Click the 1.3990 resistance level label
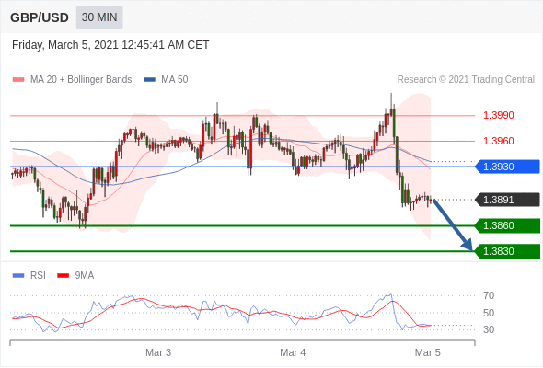This screenshot has height=368, width=543. coord(498,115)
